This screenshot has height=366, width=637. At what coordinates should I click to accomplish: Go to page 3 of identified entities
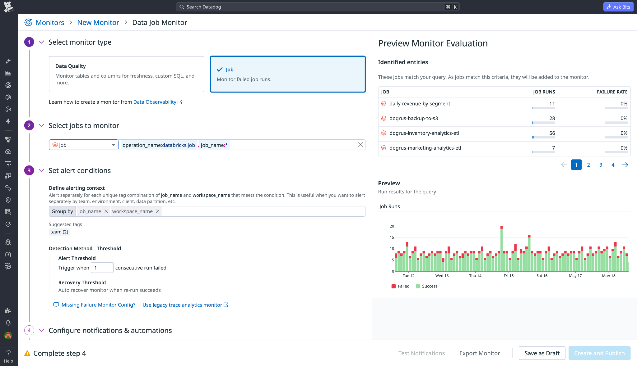pyautogui.click(x=601, y=165)
